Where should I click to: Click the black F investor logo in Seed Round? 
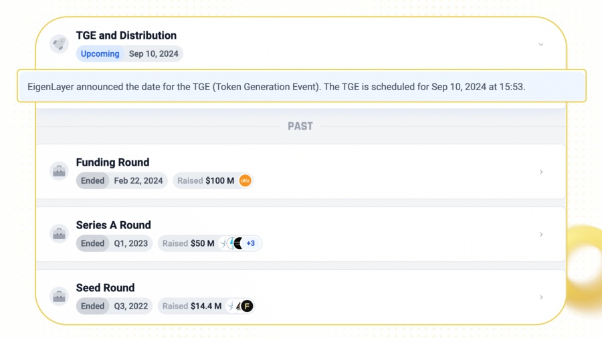247,306
